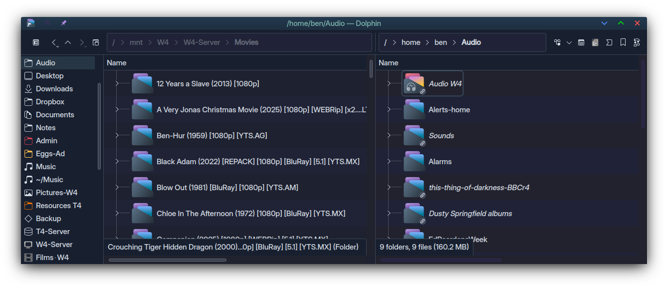This screenshot has width=668, height=289.
Task: Open the view mode dropdown arrow
Action: [569, 43]
